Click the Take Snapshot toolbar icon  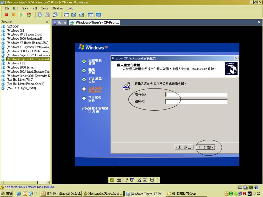(40, 15)
